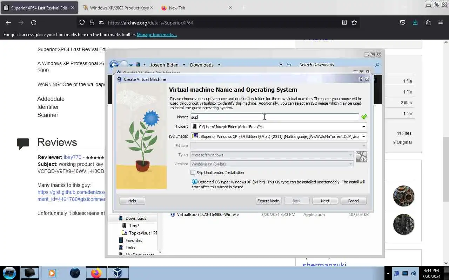
Task: Click the Next button
Action: pos(325,201)
